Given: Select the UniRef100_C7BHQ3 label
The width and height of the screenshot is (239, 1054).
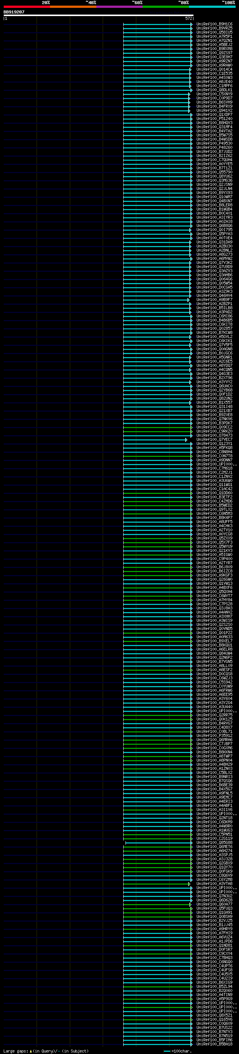Looking at the screenshot, I should (214, 958).
